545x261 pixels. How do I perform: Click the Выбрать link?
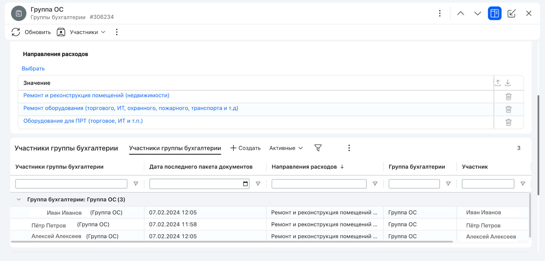pos(33,68)
